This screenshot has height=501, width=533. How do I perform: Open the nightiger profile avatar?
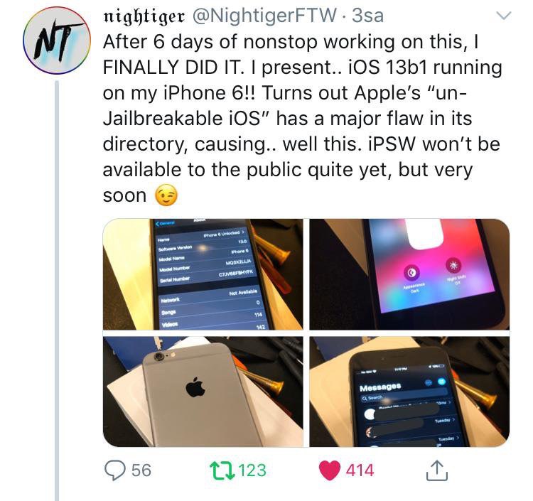pyautogui.click(x=57, y=41)
